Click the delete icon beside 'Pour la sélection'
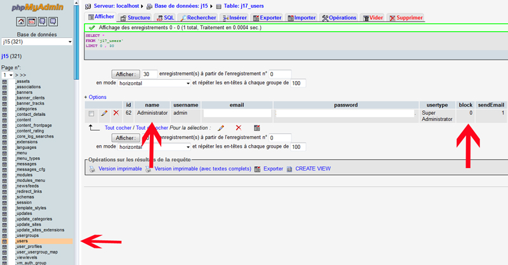This screenshot has width=508, height=265. coord(238,127)
